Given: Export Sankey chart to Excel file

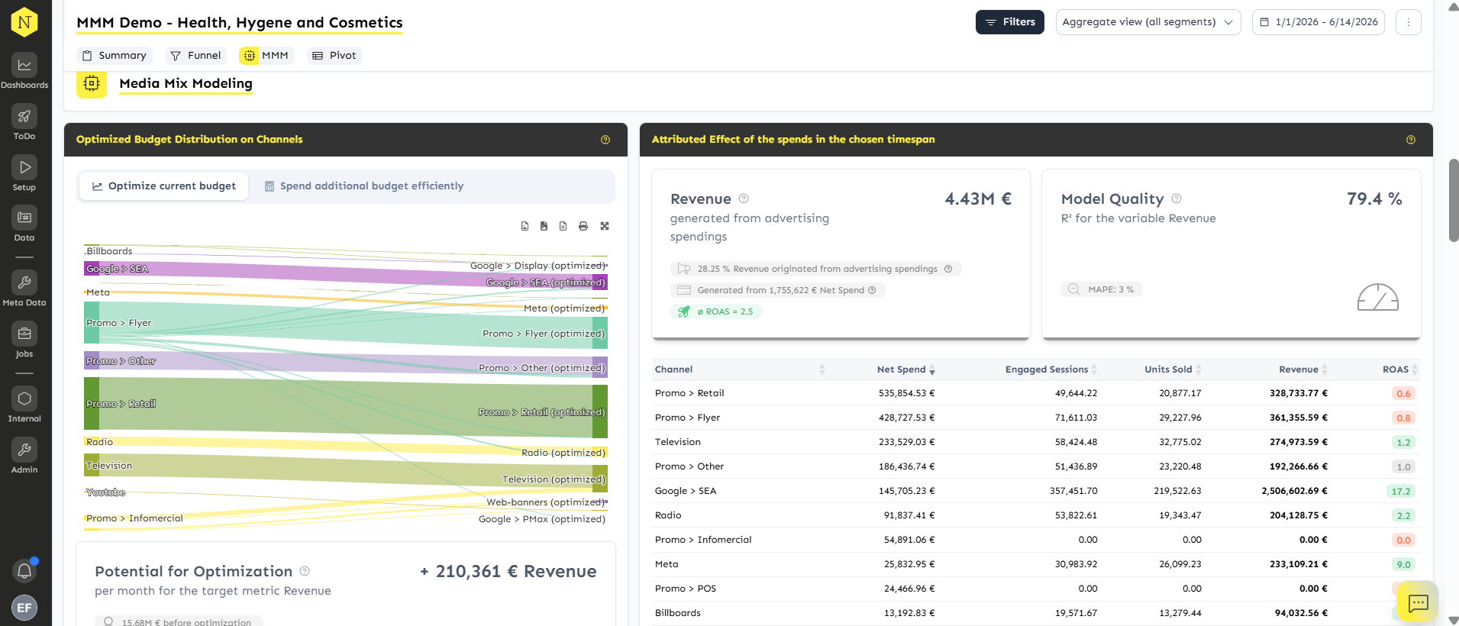Looking at the screenshot, I should pyautogui.click(x=563, y=226).
